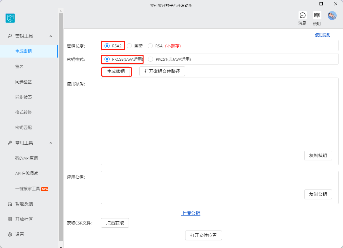Close the application window
This screenshot has height=248, width=343.
coord(336,4)
